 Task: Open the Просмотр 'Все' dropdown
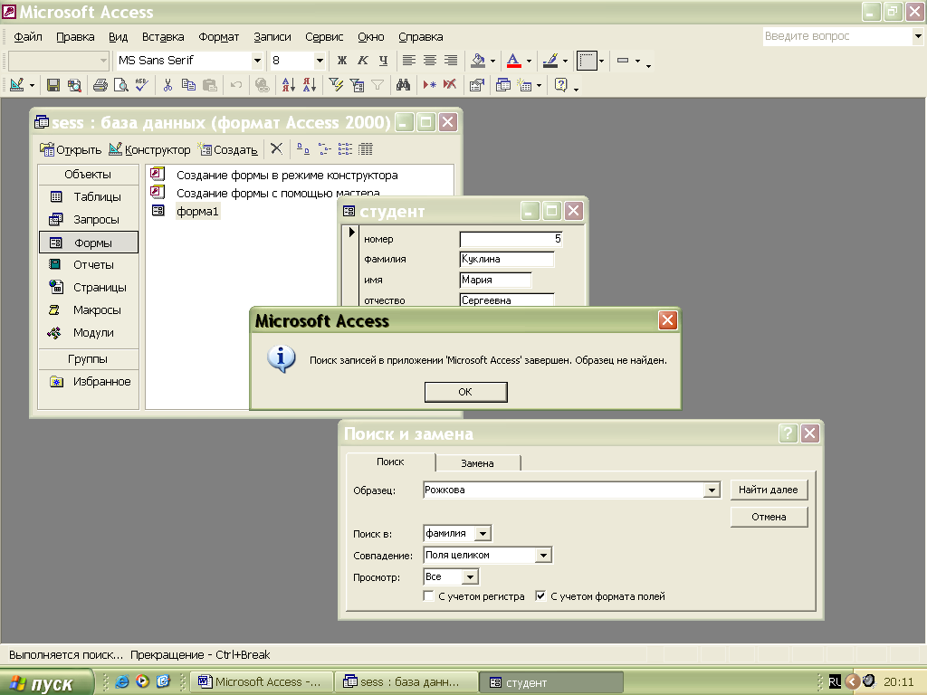click(x=470, y=576)
